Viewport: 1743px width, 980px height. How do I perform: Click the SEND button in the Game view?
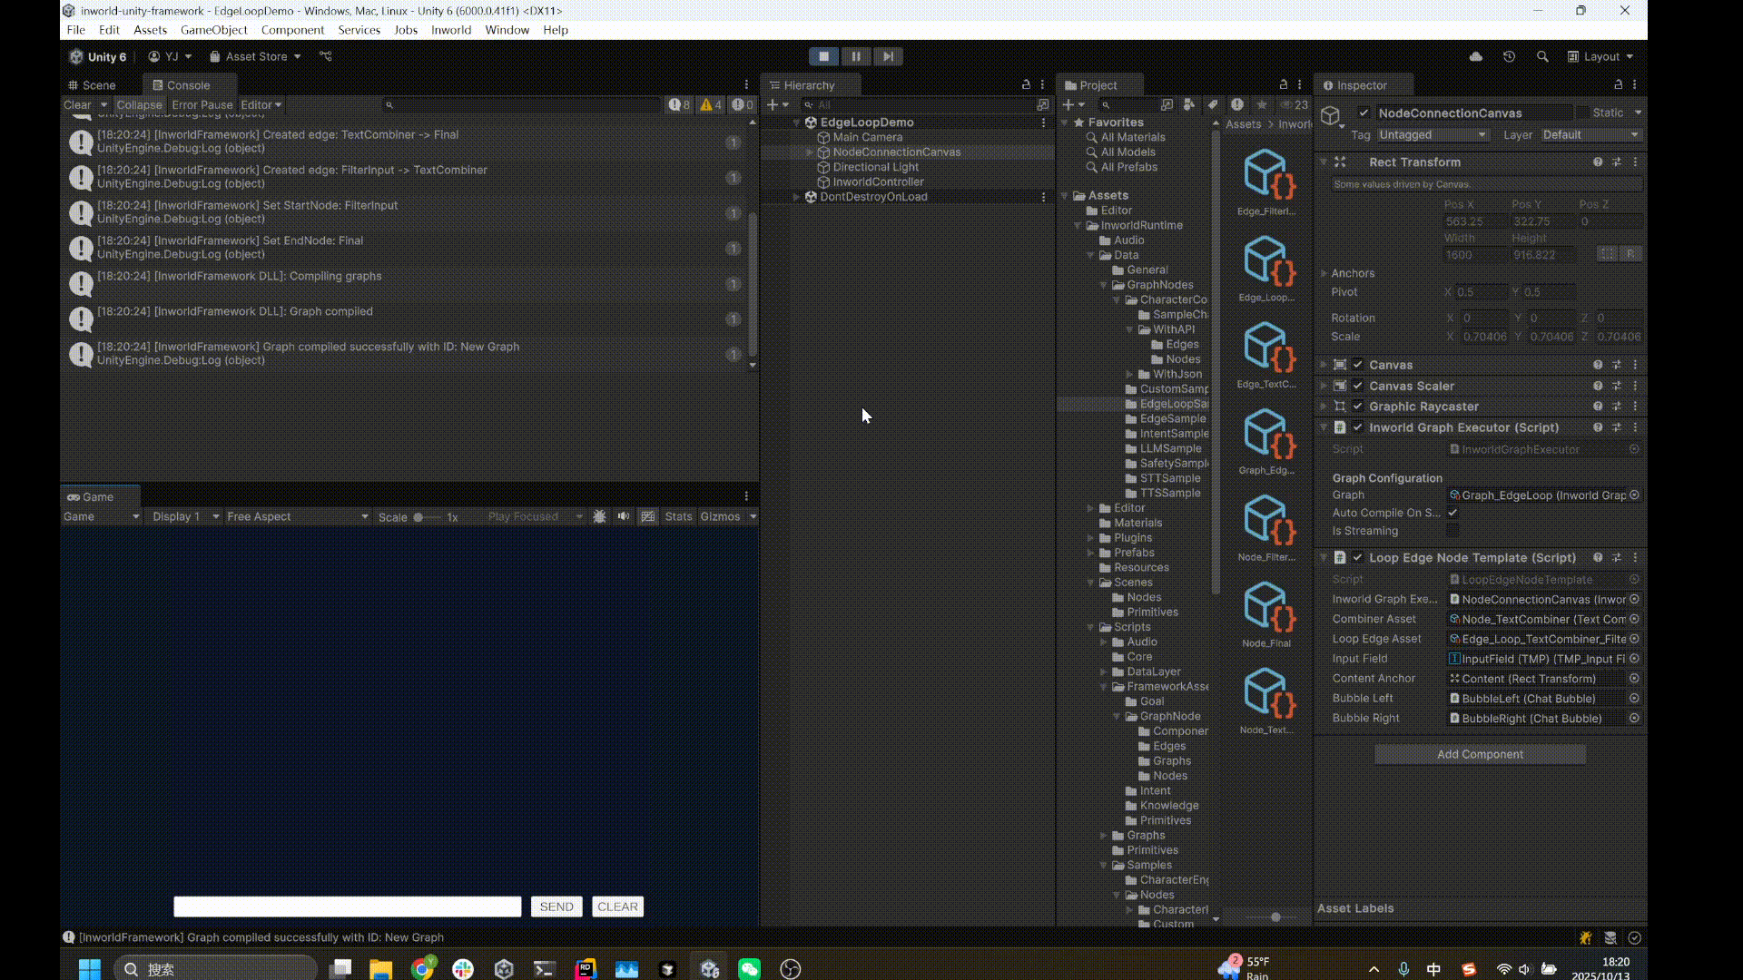pyautogui.click(x=556, y=906)
